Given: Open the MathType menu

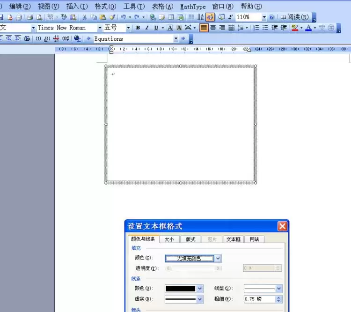Looking at the screenshot, I should point(193,7).
